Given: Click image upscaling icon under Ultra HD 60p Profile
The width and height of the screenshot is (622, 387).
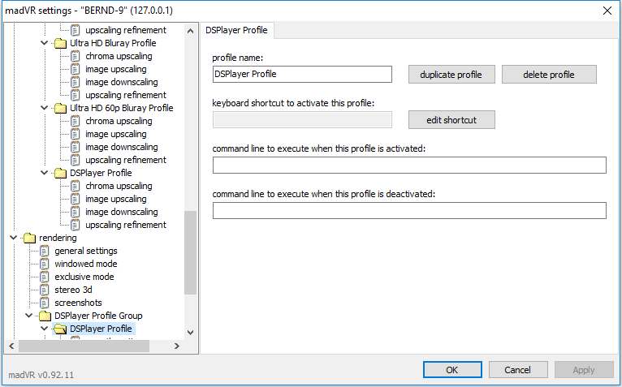Looking at the screenshot, I should coord(76,135).
